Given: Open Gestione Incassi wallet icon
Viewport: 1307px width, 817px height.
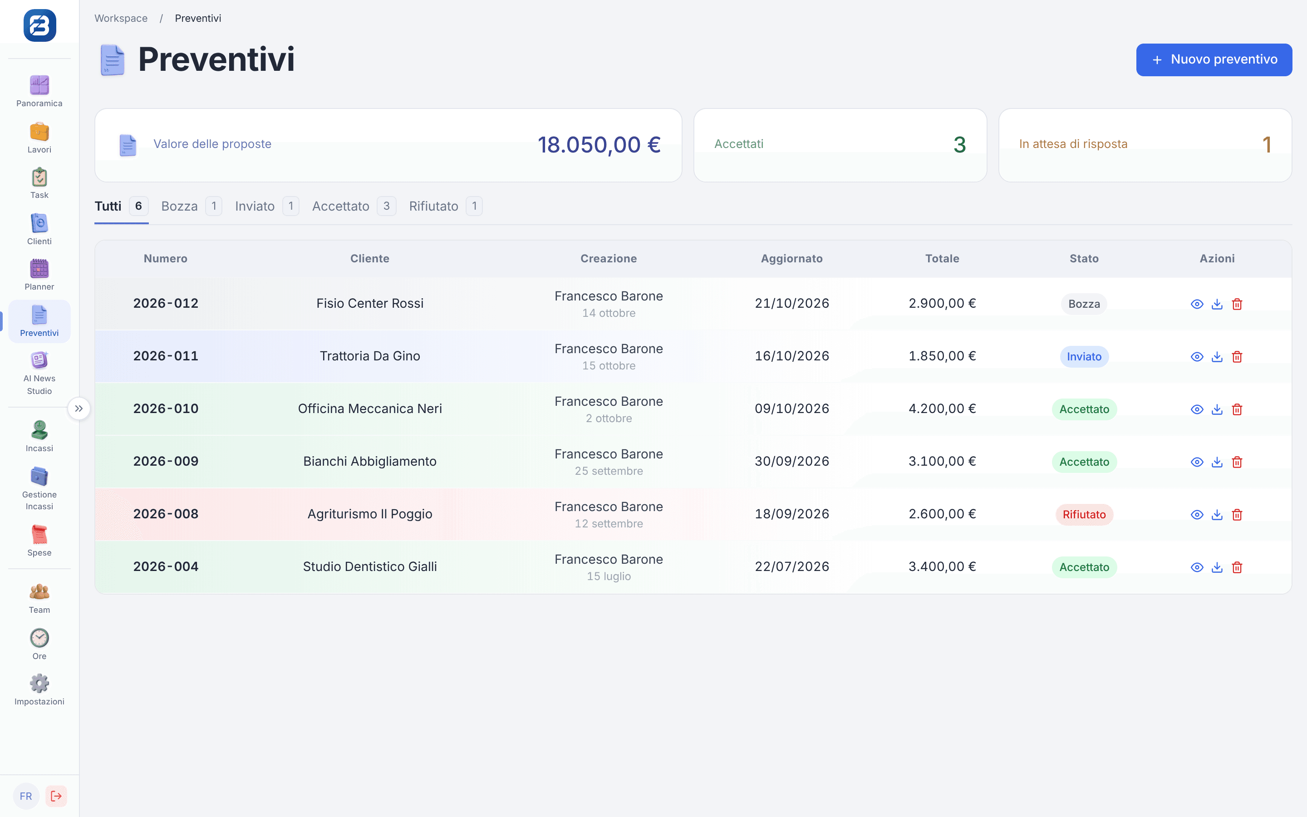Looking at the screenshot, I should click(39, 477).
